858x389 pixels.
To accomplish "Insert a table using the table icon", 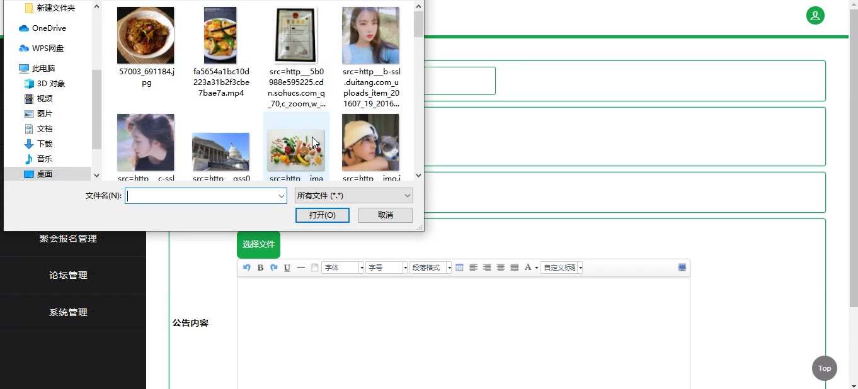I will (459, 268).
